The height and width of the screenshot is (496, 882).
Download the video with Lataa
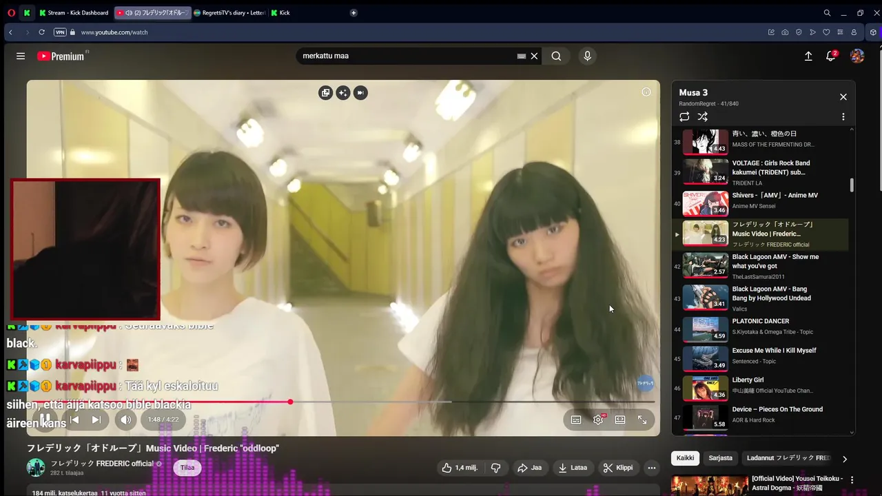573,468
